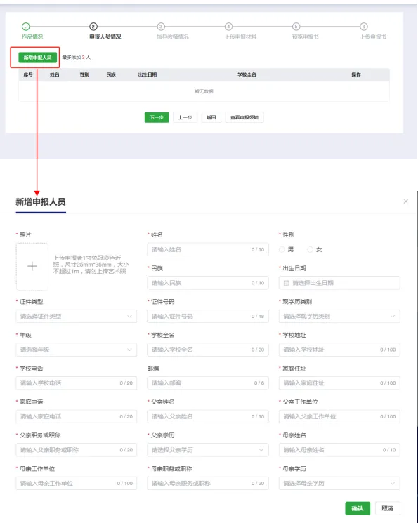Image resolution: width=418 pixels, height=523 pixels.
Task: Click the 父亲学历 dropdown chevron arrow
Action: click(261, 450)
